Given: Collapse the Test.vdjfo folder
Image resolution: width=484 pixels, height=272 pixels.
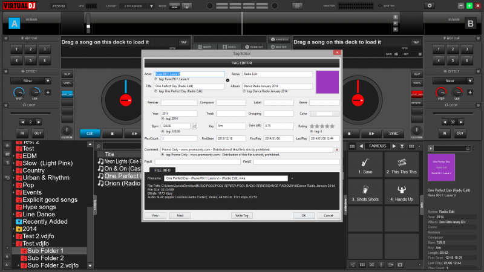Looking at the screenshot, I should pos(13,244).
